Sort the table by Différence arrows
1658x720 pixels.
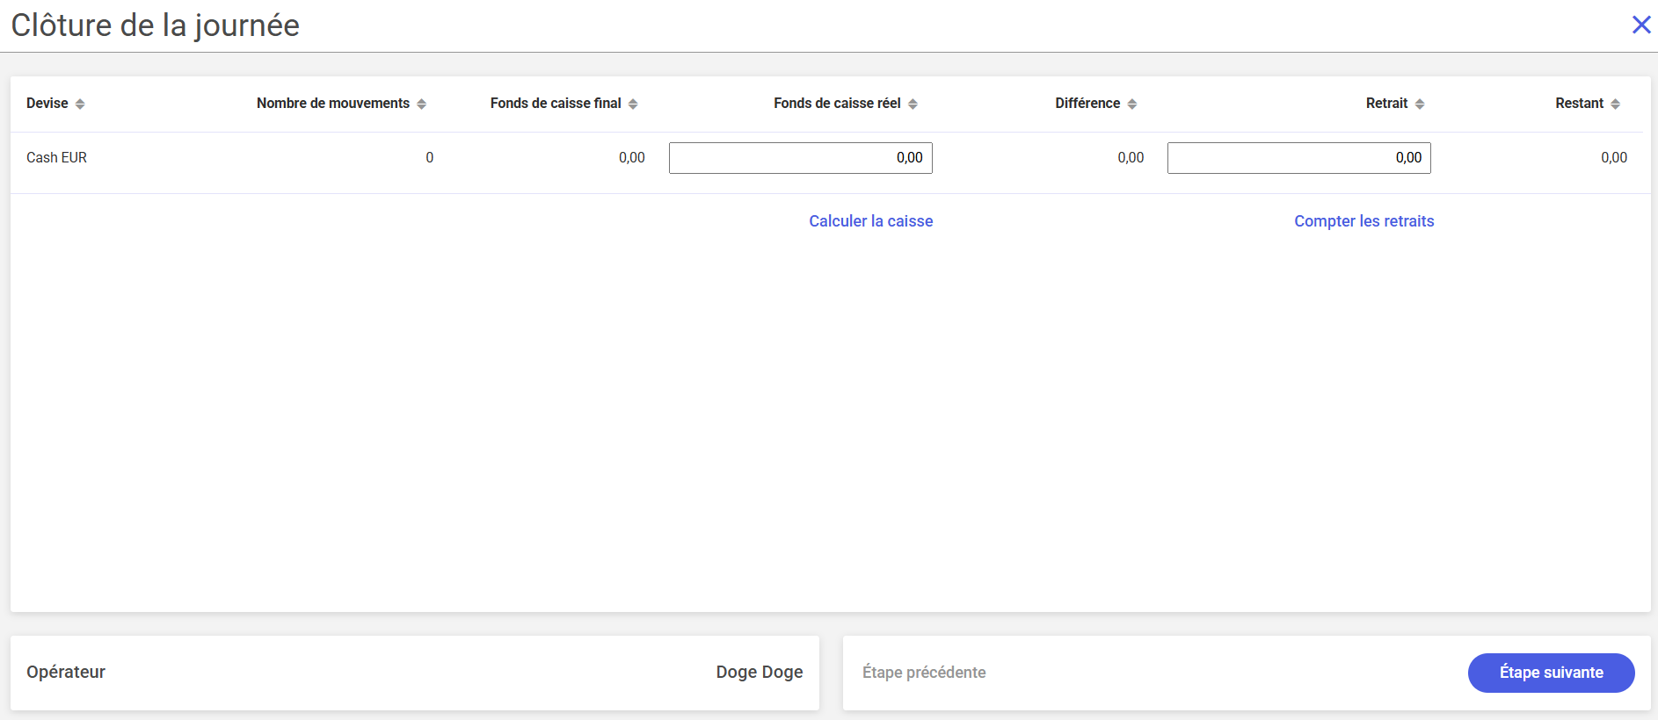(x=1132, y=104)
